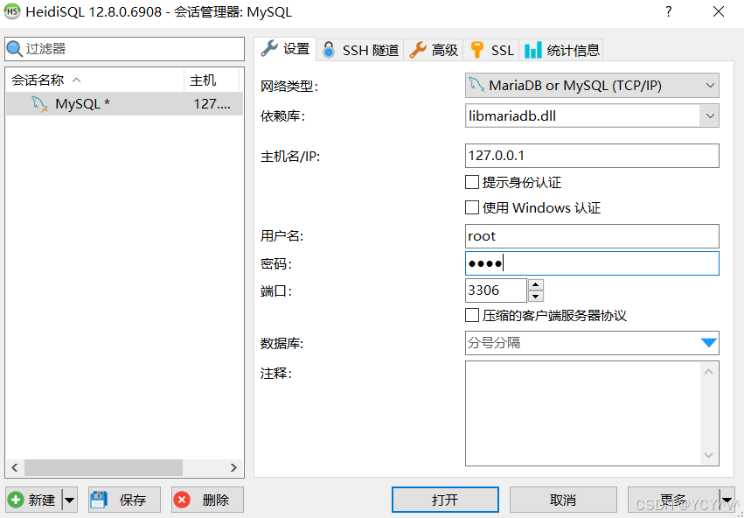
Task: Click the 用户名 field containing root
Action: click(592, 236)
